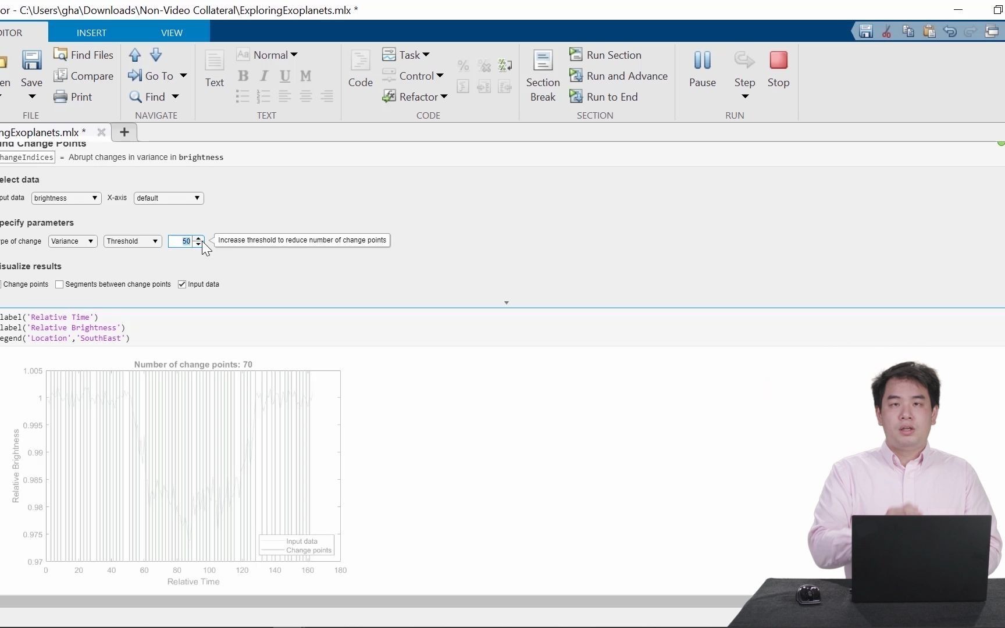Image resolution: width=1005 pixels, height=628 pixels.
Task: Insert a bulleted list
Action: tap(242, 97)
